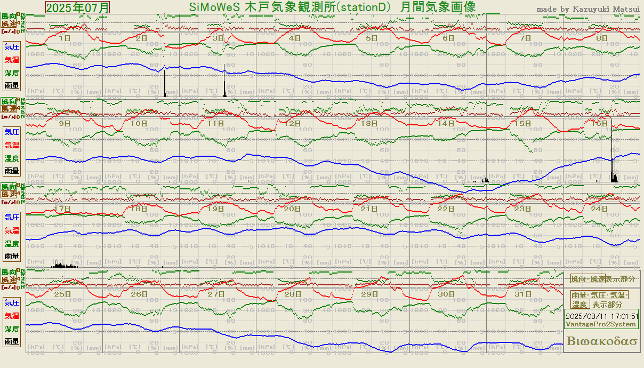Image resolution: width=644 pixels, height=368 pixels.
Task: Click the 2025年07月 month label
Action: pyautogui.click(x=78, y=7)
